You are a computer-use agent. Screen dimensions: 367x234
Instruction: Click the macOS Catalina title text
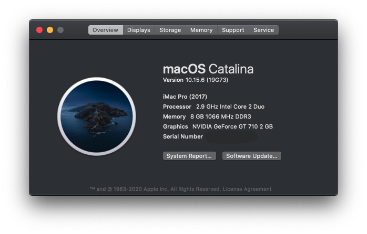coord(208,69)
